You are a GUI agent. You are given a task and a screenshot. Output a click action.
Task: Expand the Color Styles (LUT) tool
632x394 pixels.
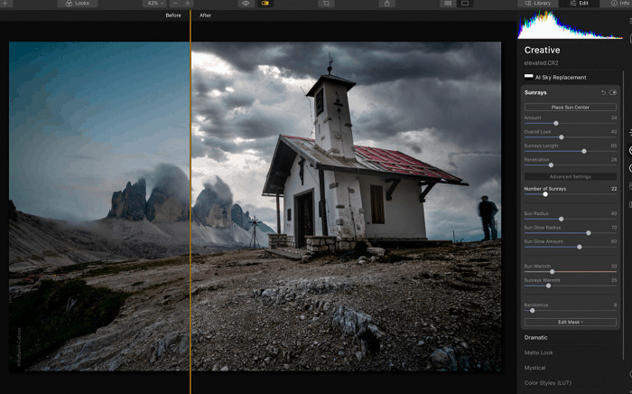pyautogui.click(x=548, y=383)
